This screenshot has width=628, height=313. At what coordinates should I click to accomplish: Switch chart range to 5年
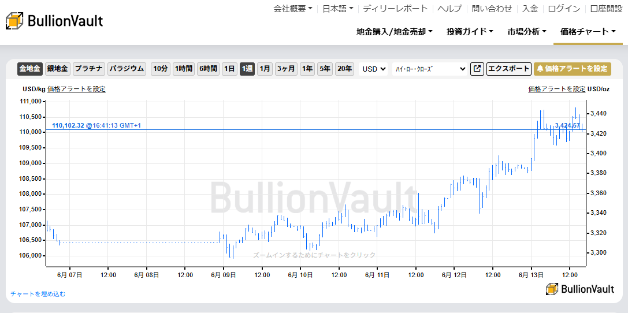click(x=325, y=69)
